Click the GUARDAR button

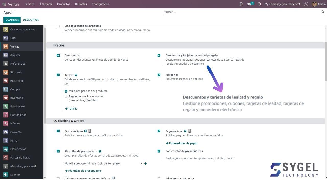(x=12, y=20)
